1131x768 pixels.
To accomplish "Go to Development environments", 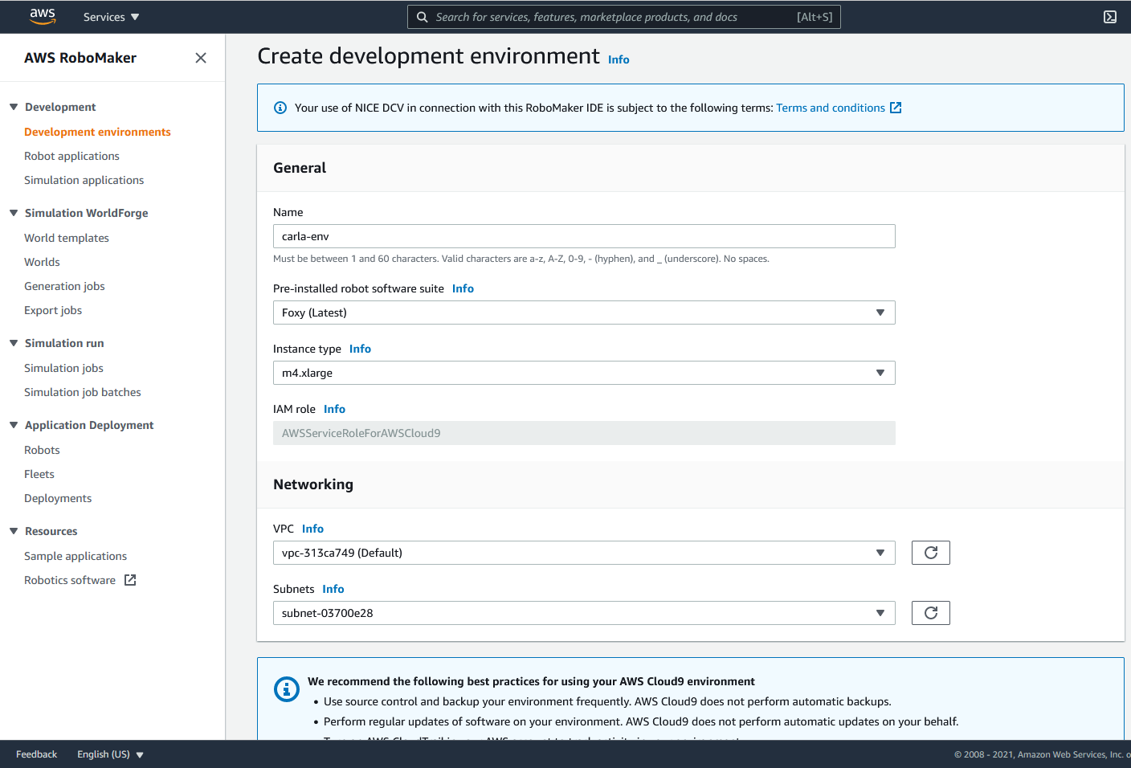I will 97,132.
